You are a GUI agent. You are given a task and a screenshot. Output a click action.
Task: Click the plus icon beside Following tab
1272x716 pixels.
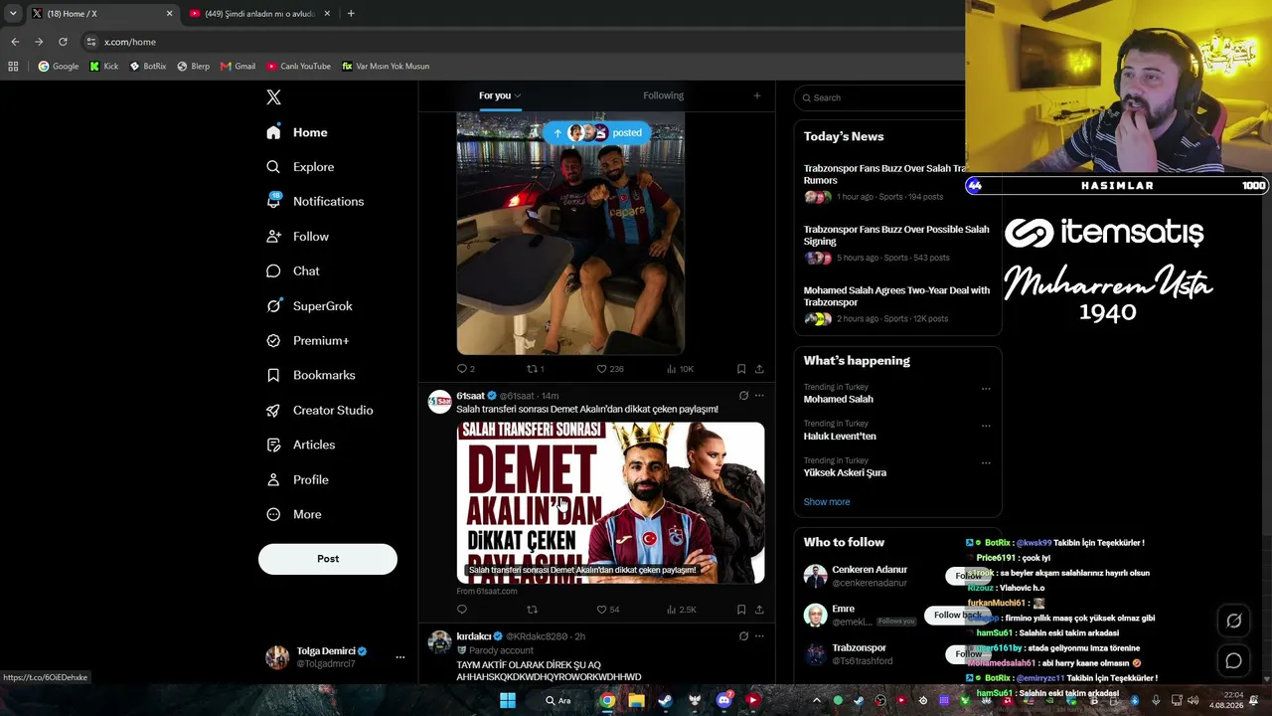757,95
